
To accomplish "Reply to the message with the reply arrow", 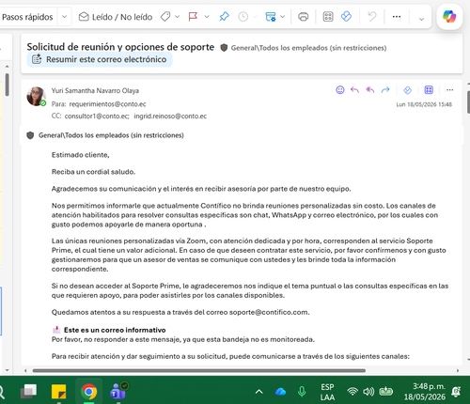I will [x=354, y=90].
